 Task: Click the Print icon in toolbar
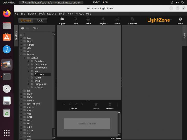88,19
